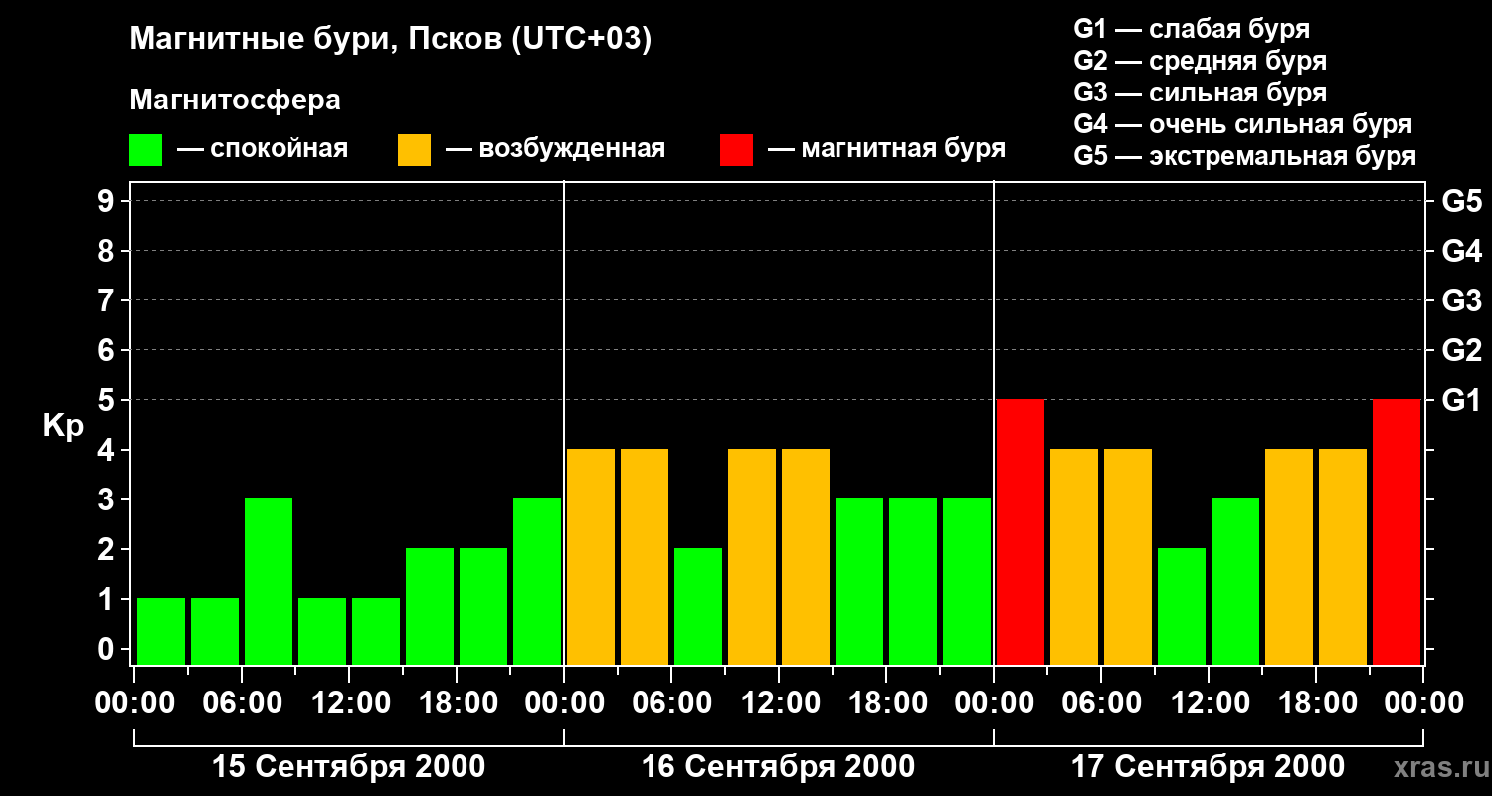
Task: Click the 'G4 — очень сильная буря' legend line
Action: click(x=1242, y=124)
